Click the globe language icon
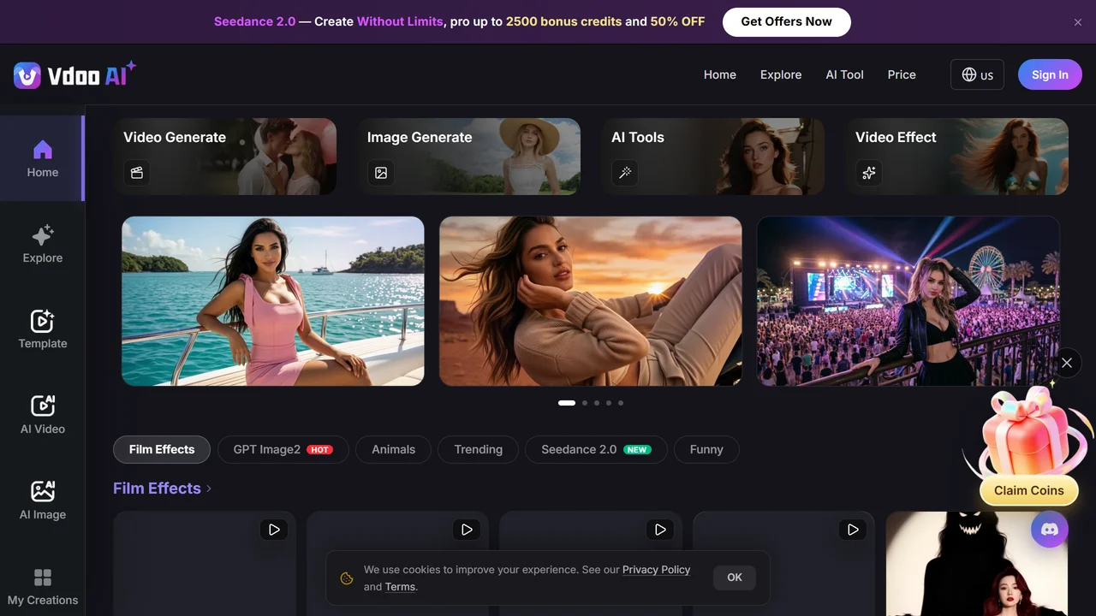The width and height of the screenshot is (1096, 616). point(969,74)
